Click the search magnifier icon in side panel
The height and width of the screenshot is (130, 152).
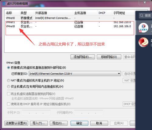141,15
